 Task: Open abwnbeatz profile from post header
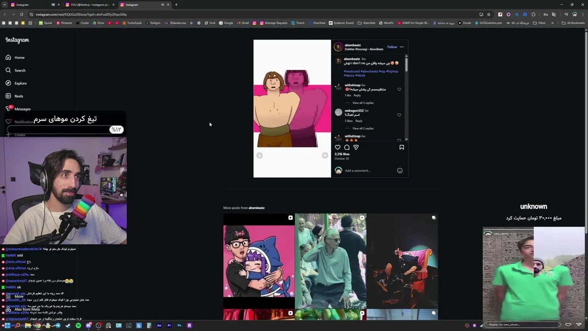click(353, 45)
